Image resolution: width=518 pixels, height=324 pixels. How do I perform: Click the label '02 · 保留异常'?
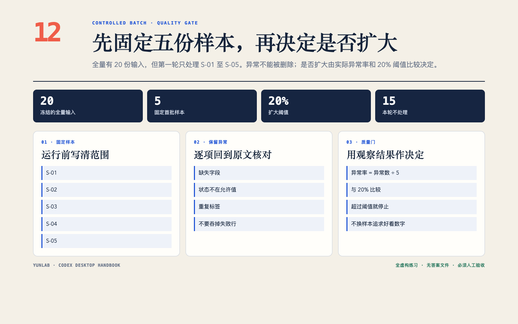tap(210, 142)
